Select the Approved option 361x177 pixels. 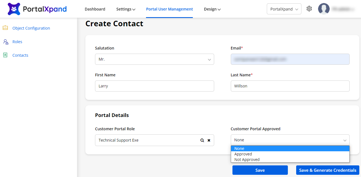coord(243,154)
